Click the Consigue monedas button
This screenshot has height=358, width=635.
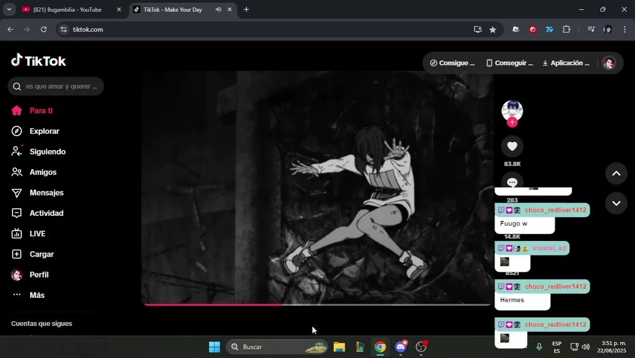[452, 63]
